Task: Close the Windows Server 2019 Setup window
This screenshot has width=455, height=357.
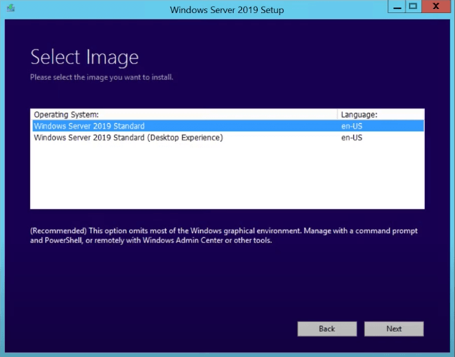Action: point(436,6)
